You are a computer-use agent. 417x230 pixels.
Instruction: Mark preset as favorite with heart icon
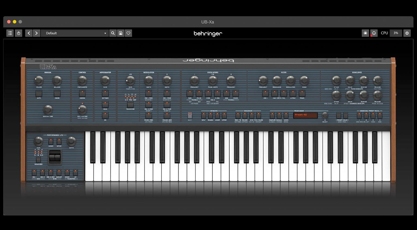128,33
